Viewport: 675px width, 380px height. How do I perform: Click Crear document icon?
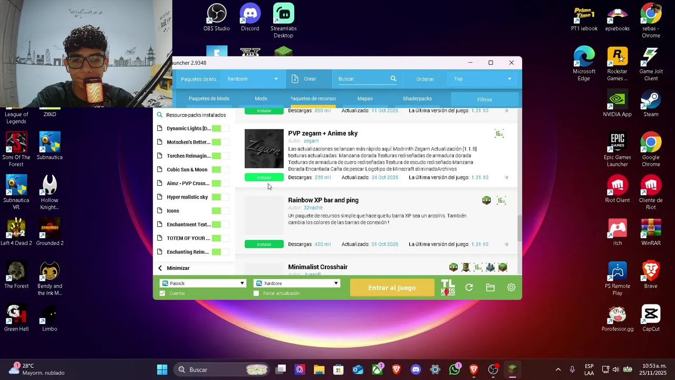tap(295, 79)
